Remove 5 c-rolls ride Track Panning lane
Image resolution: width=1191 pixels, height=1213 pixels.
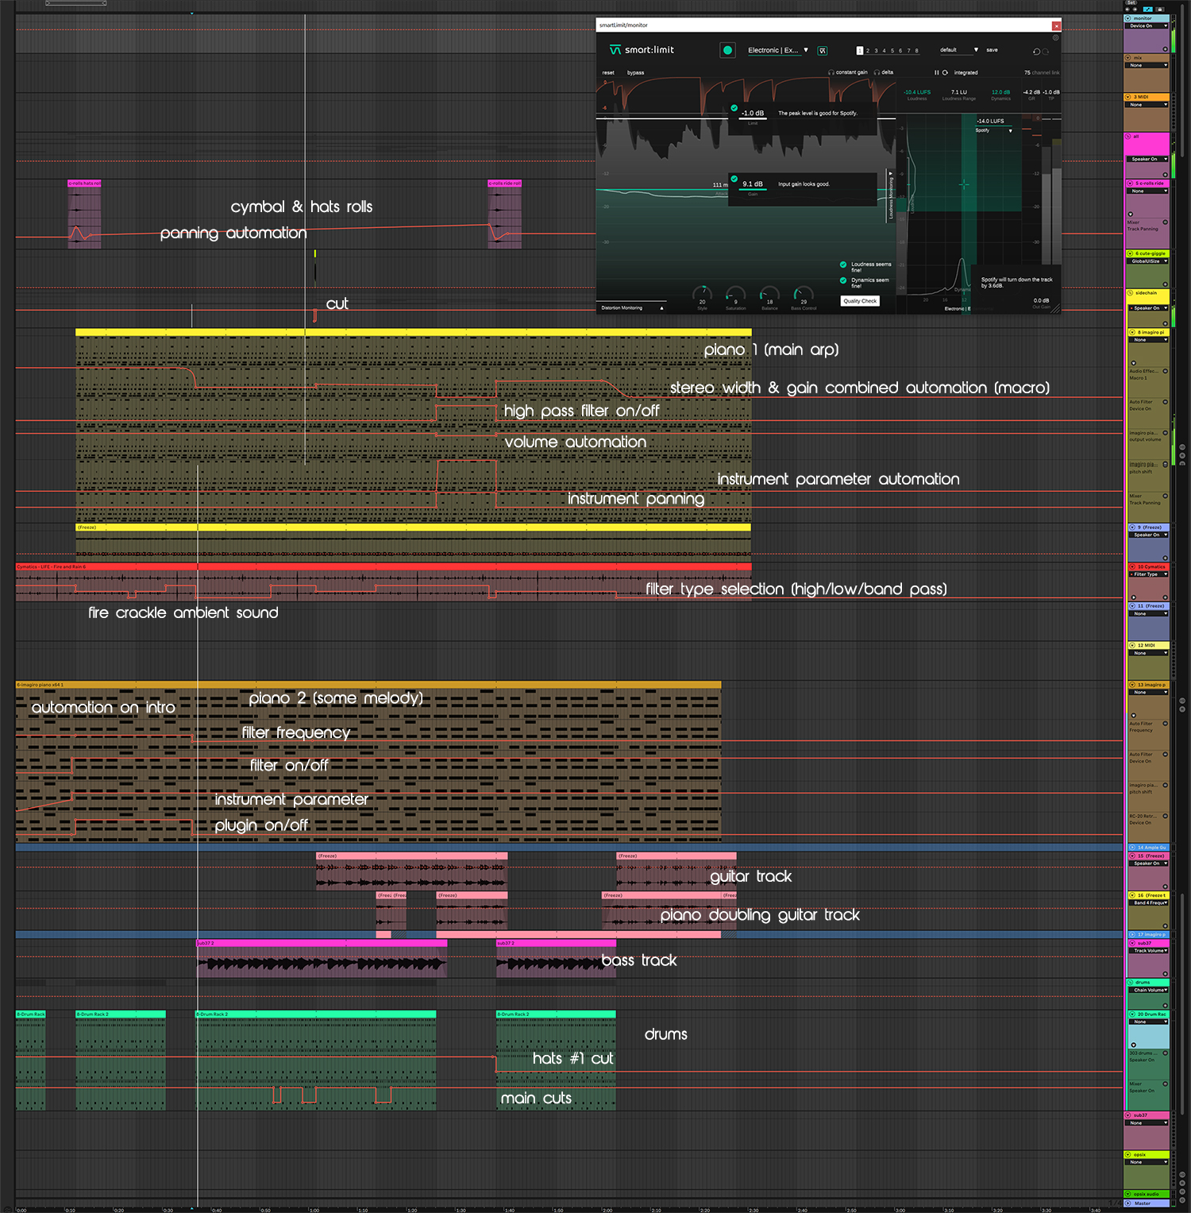click(x=1166, y=222)
